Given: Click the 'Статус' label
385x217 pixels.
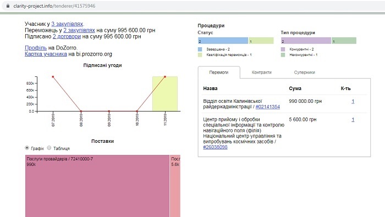Looking at the screenshot, I should 205,32.
